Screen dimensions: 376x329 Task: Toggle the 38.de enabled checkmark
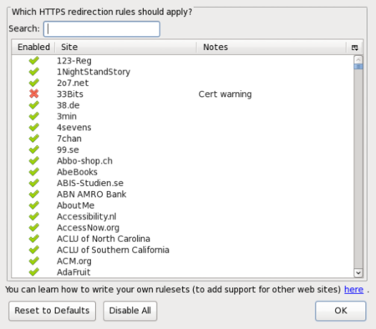(x=34, y=105)
